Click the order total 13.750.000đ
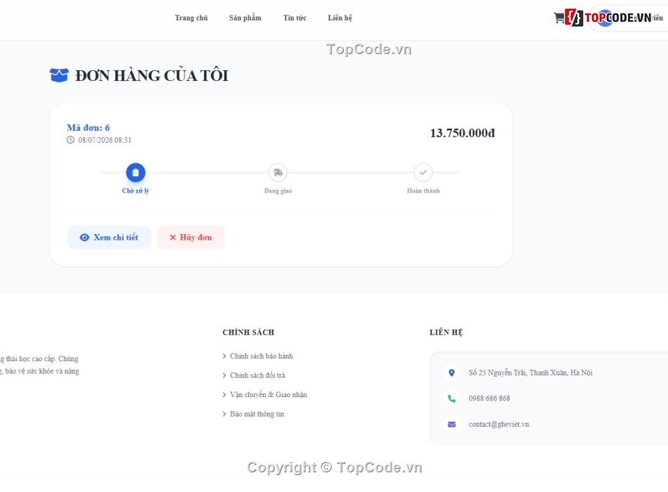The image size is (668, 492). pyautogui.click(x=462, y=133)
